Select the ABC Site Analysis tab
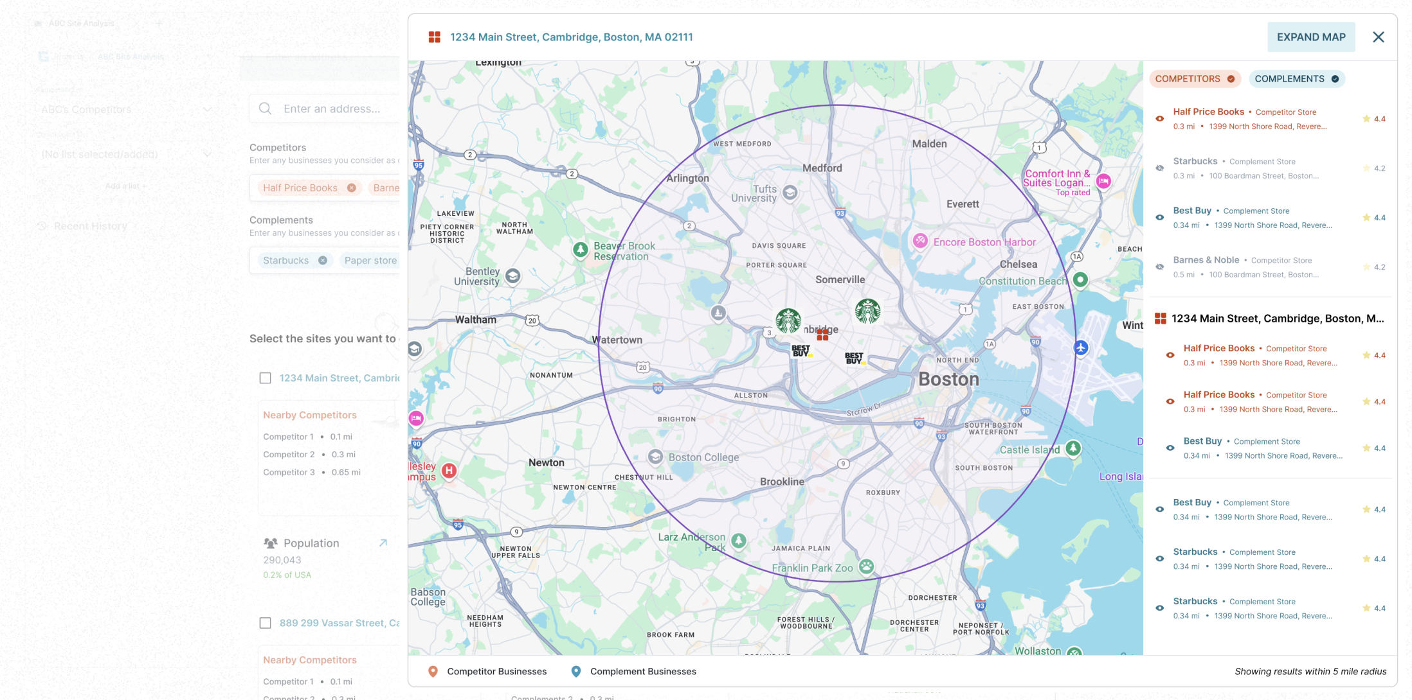The height and width of the screenshot is (700, 1412). (x=82, y=23)
